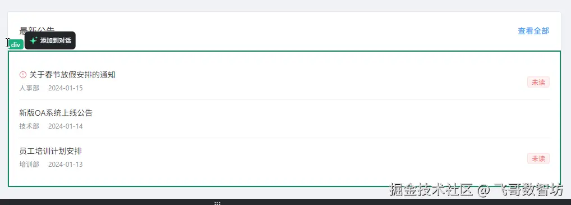This screenshot has width=571, height=205.
Task: Click 最新公告 card heading
Action: click(37, 30)
